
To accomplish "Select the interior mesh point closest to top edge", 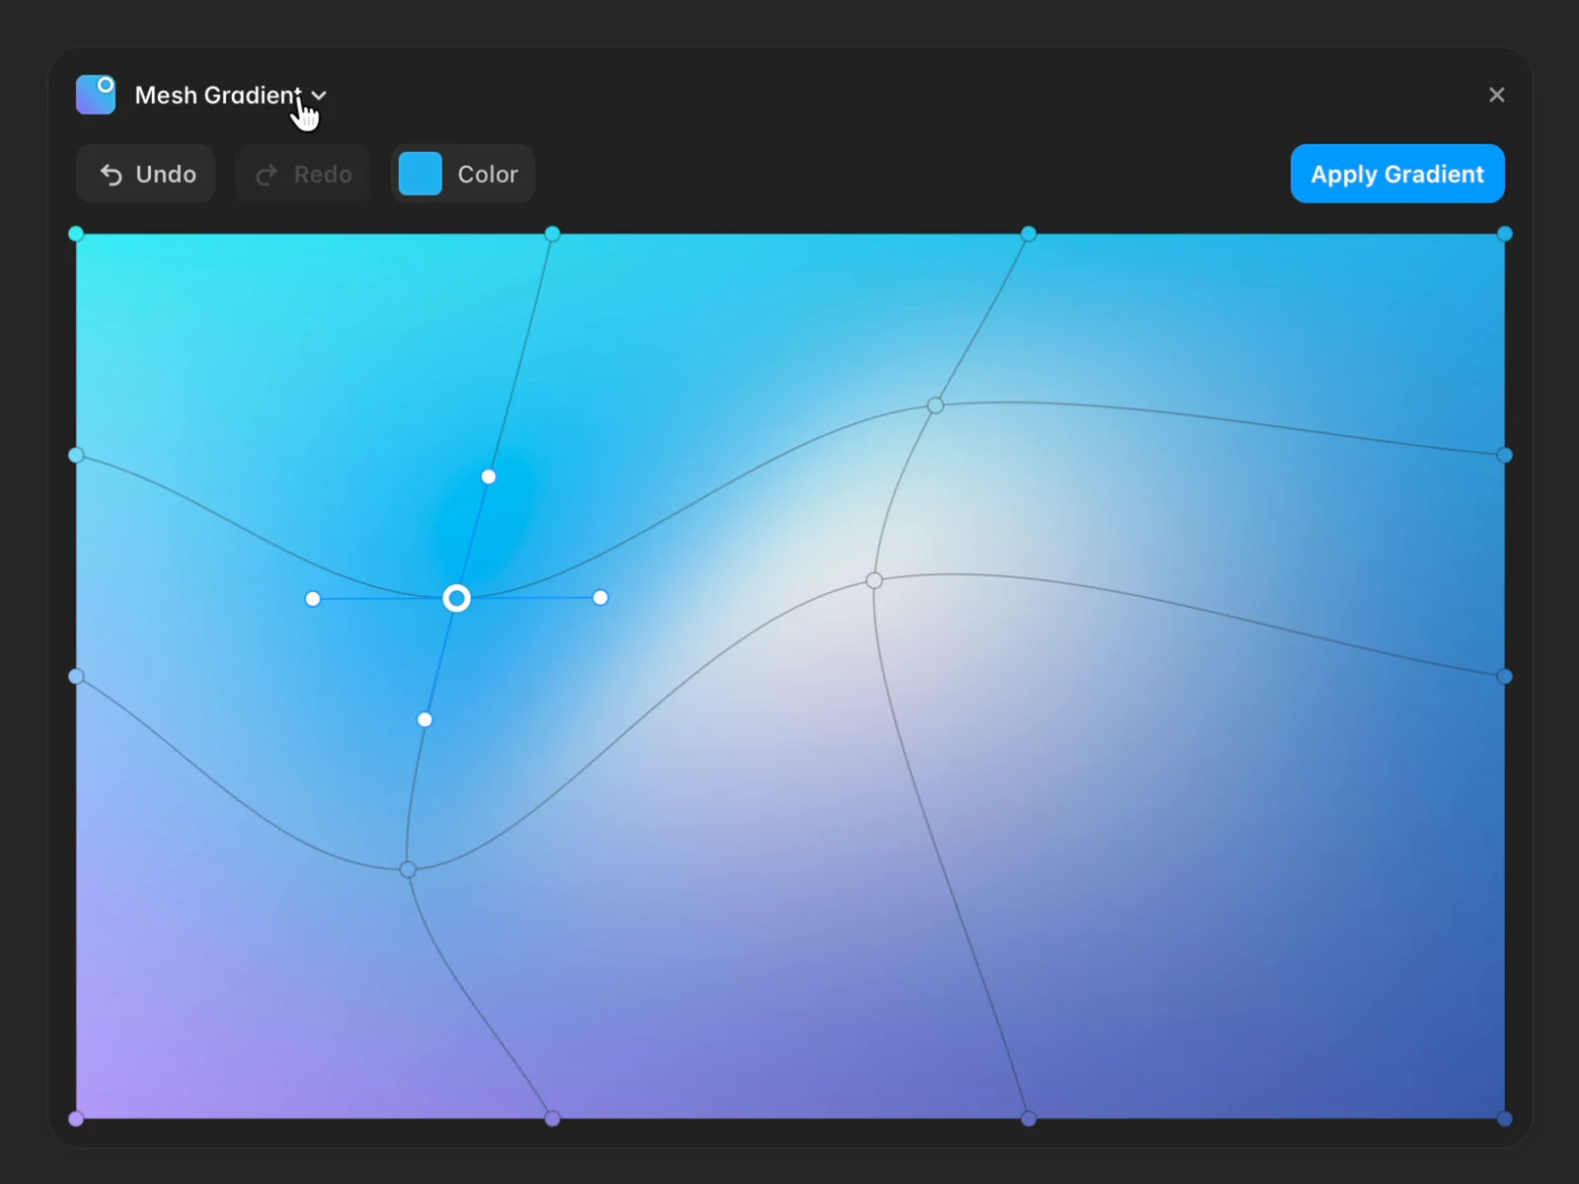I will [936, 406].
